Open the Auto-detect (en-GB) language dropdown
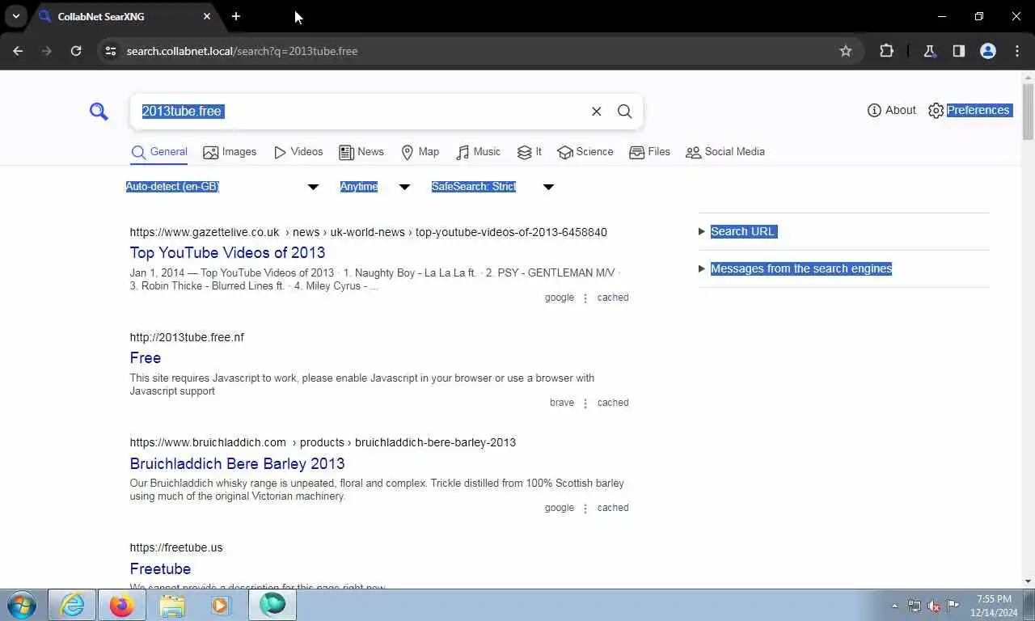This screenshot has width=1035, height=621. [222, 187]
